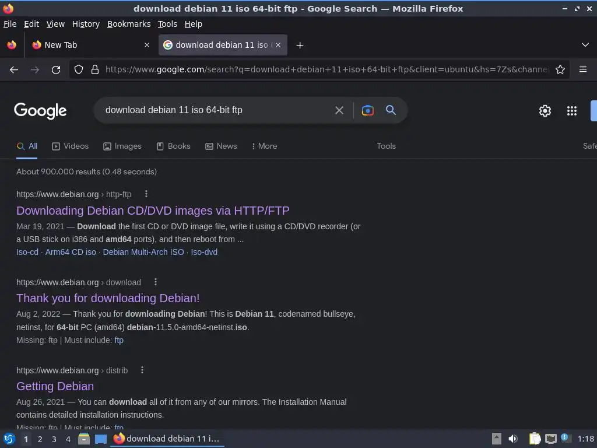Open the update notifier tray icon

[566, 438]
